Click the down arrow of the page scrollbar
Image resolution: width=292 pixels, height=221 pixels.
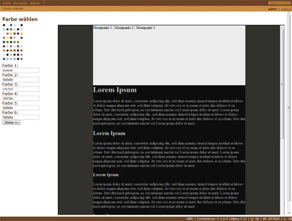coord(288,213)
